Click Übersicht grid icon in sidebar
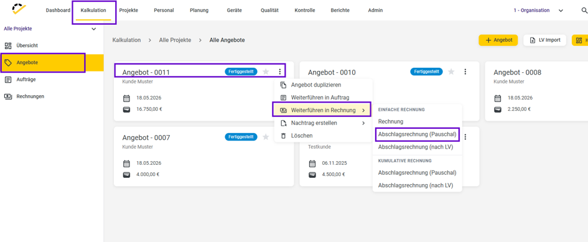Image resolution: width=588 pixels, height=242 pixels. click(x=8, y=46)
